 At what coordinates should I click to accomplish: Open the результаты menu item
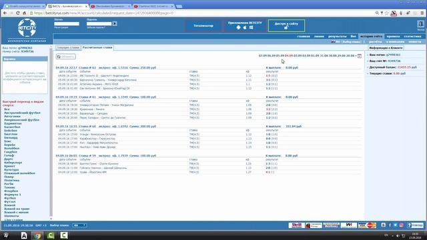337,36
